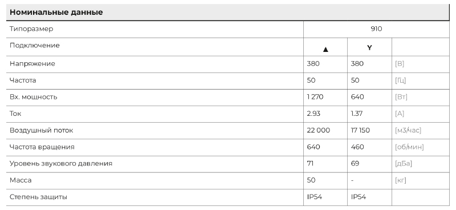The height and width of the screenshot is (210, 456).
Task: Select the Типоразмер value 910
Action: [376, 29]
